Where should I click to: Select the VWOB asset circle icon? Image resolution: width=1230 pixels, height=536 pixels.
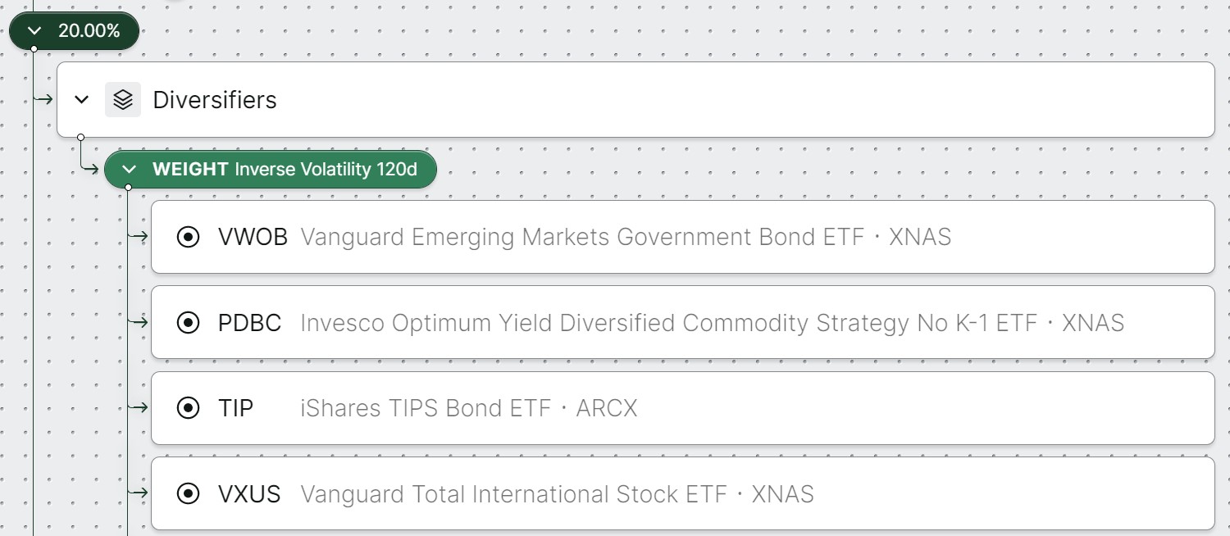pos(189,237)
